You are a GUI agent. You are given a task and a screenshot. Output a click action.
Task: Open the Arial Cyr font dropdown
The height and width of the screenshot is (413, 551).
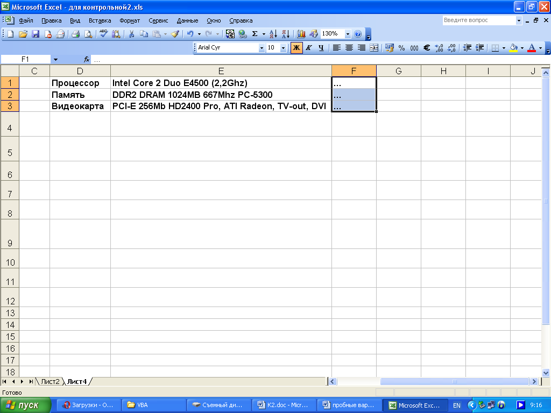(x=262, y=48)
